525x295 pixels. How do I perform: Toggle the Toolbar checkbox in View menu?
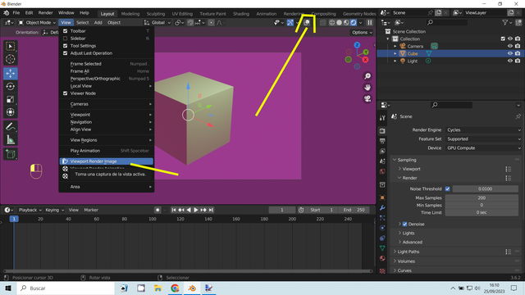66,31
